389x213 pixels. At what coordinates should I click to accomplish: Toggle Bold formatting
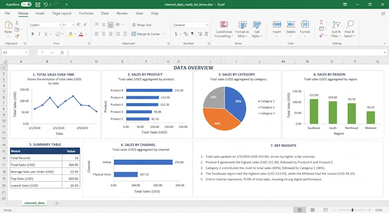tap(33, 34)
